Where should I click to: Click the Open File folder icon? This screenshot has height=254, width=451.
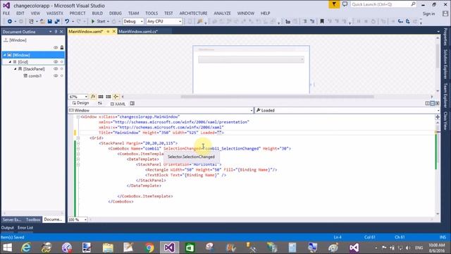42,21
